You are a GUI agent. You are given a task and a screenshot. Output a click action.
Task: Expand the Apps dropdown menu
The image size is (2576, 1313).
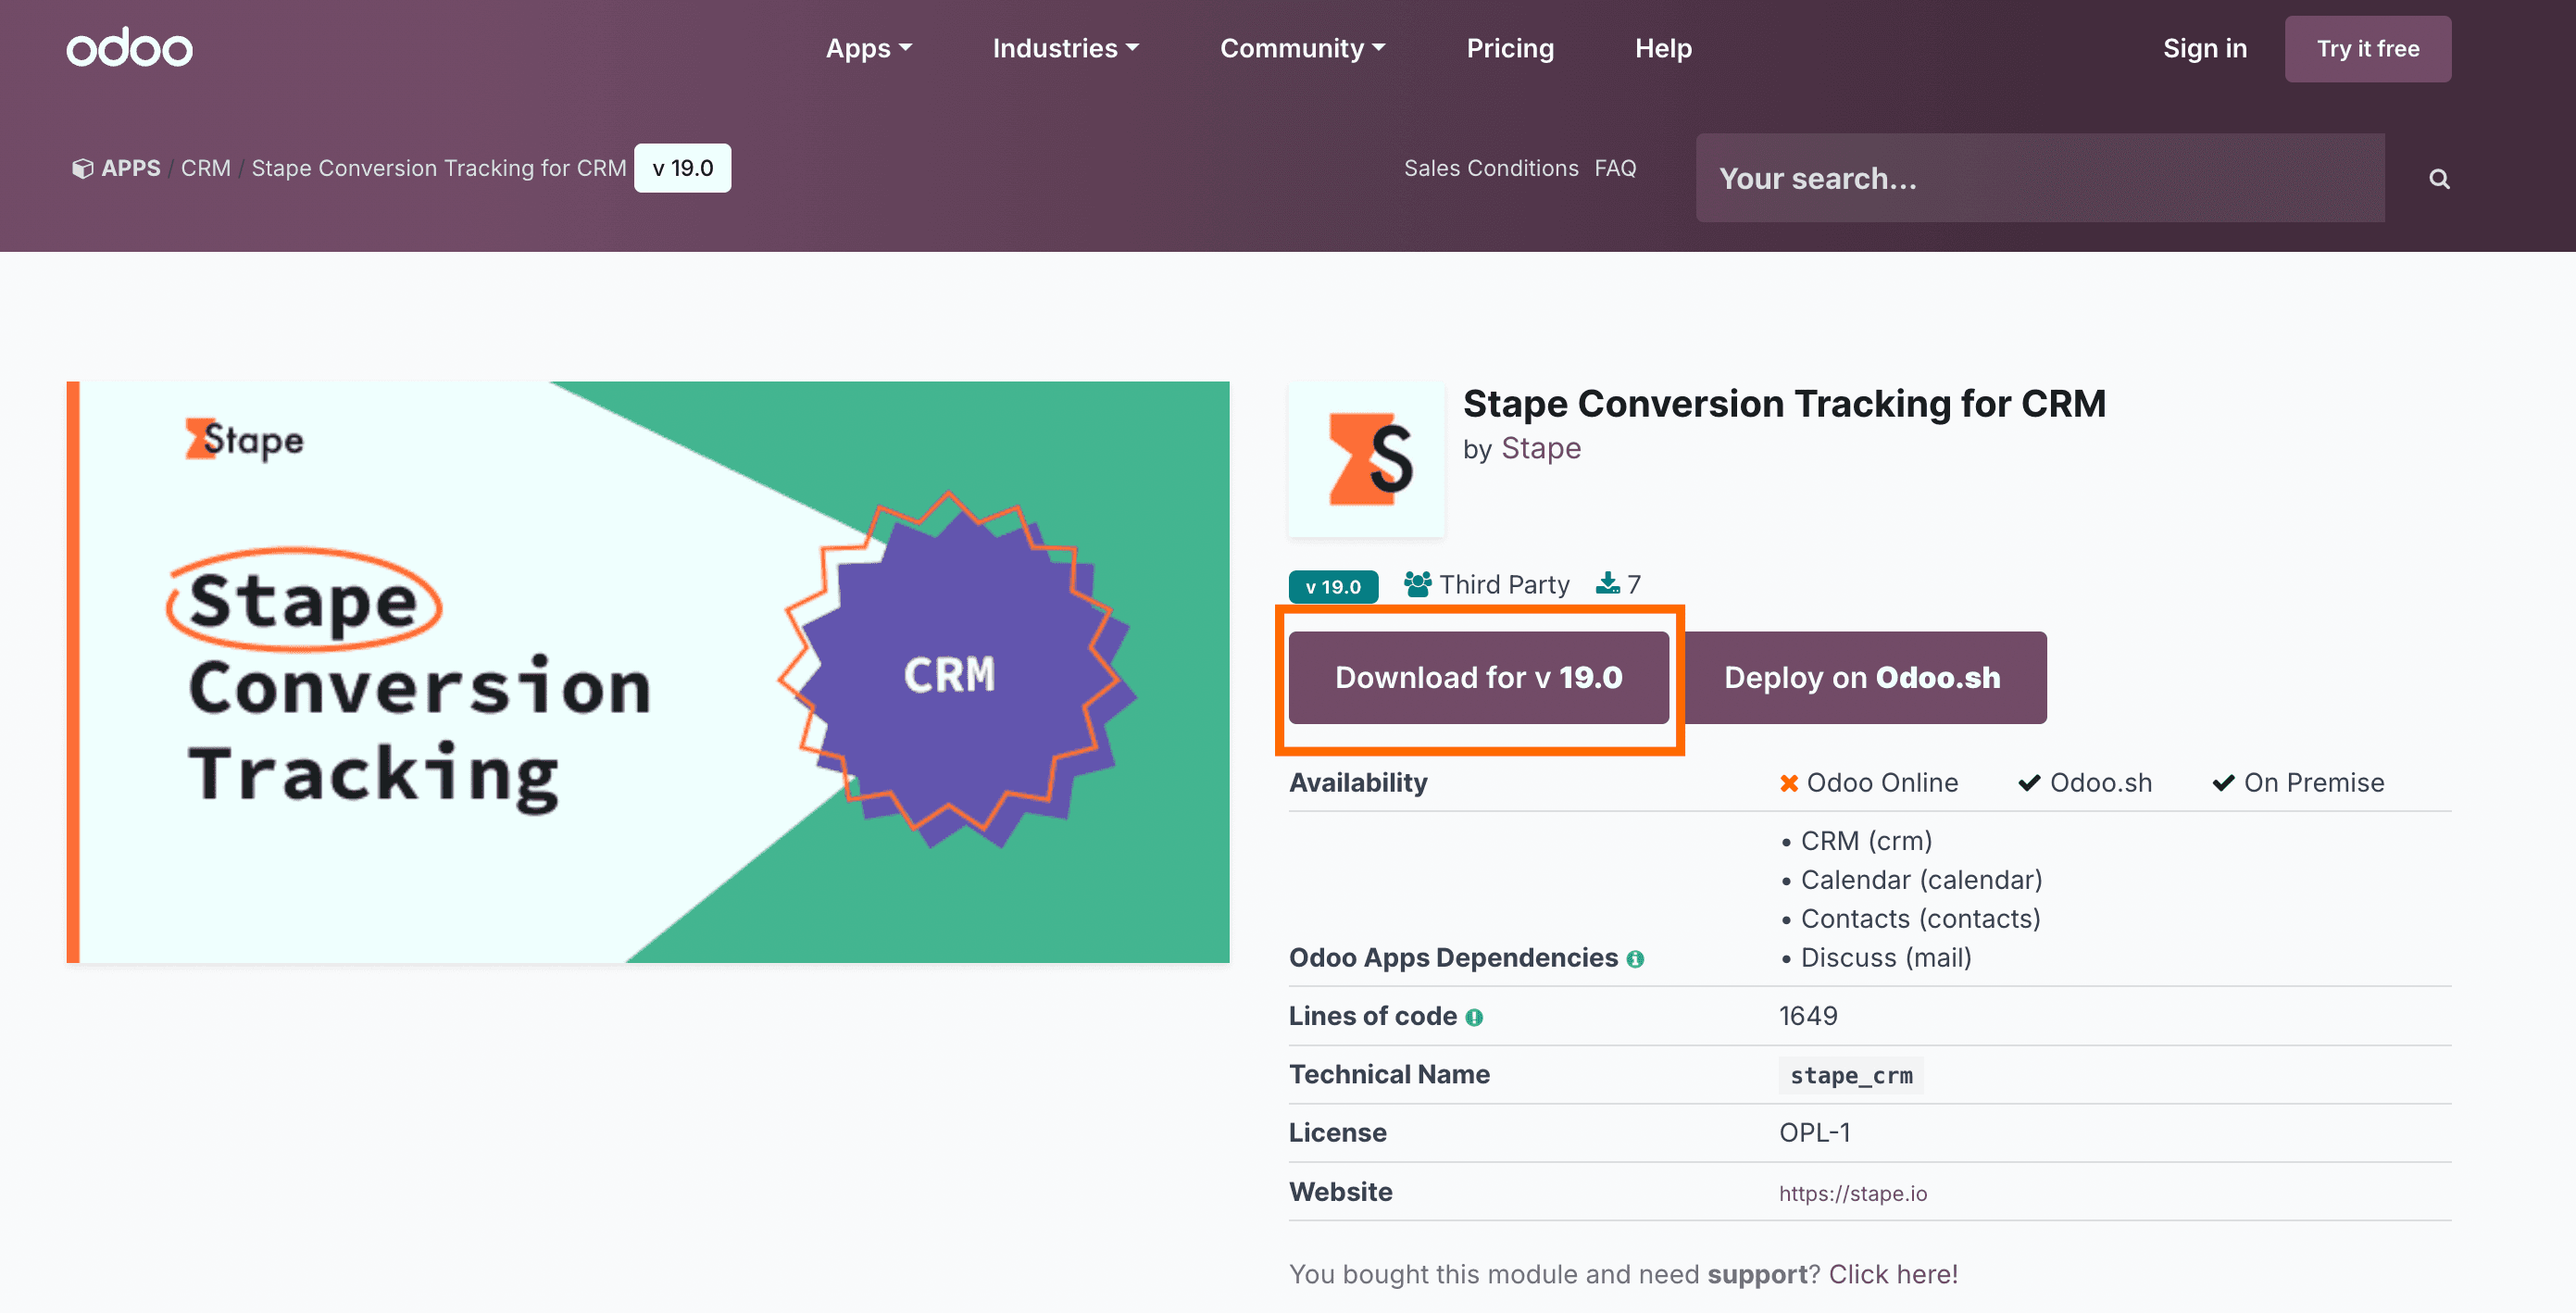coord(868,48)
